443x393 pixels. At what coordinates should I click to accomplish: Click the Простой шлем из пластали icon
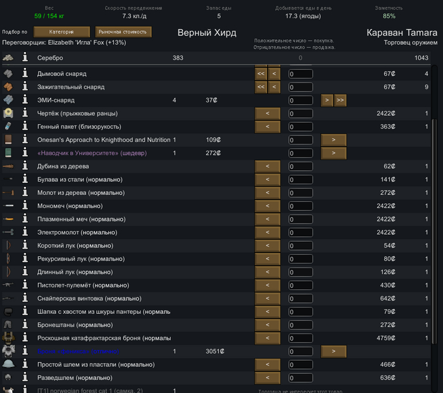click(x=8, y=365)
